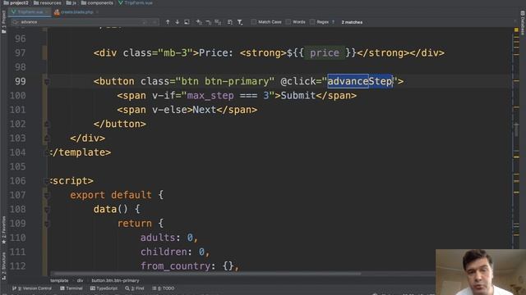Switch to the create.blade.php tab
Screen dimensions: 526x295
coord(74,12)
